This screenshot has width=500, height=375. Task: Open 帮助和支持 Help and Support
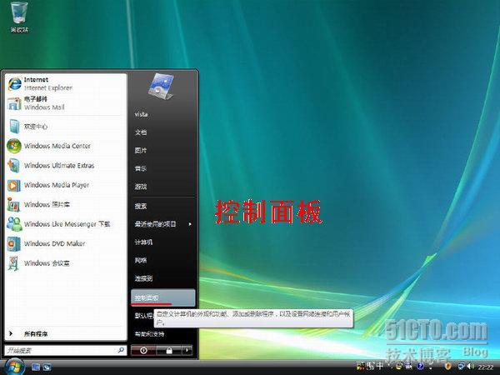162,334
